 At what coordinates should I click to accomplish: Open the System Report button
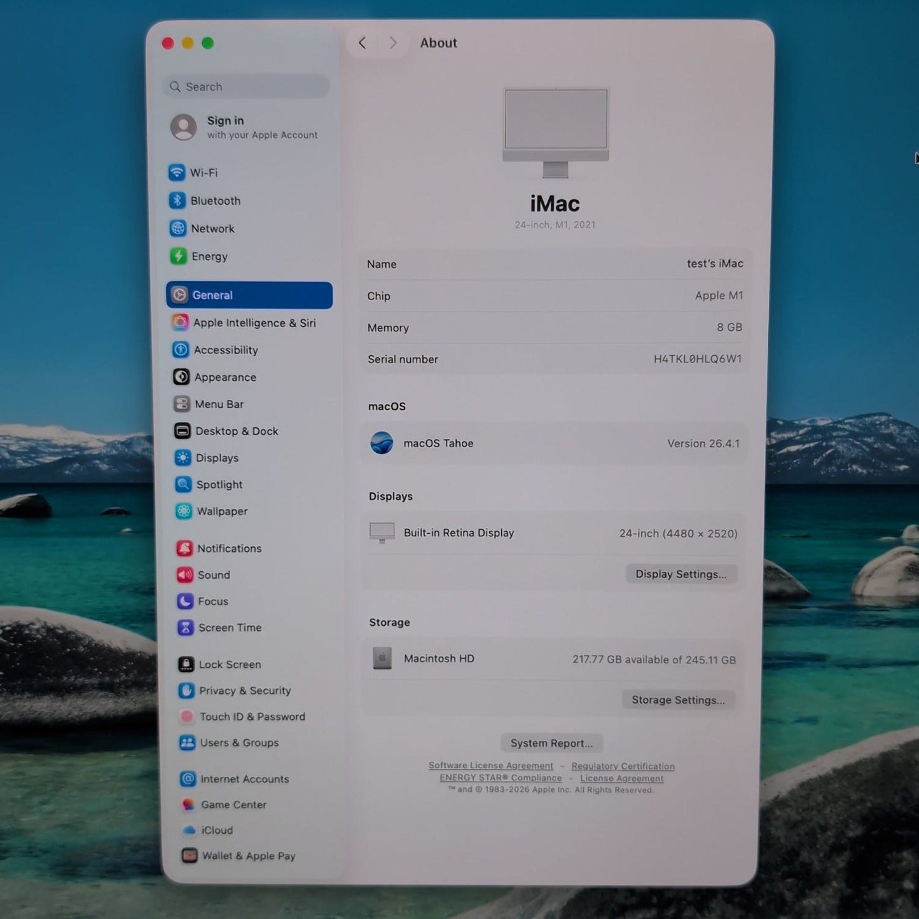point(551,743)
